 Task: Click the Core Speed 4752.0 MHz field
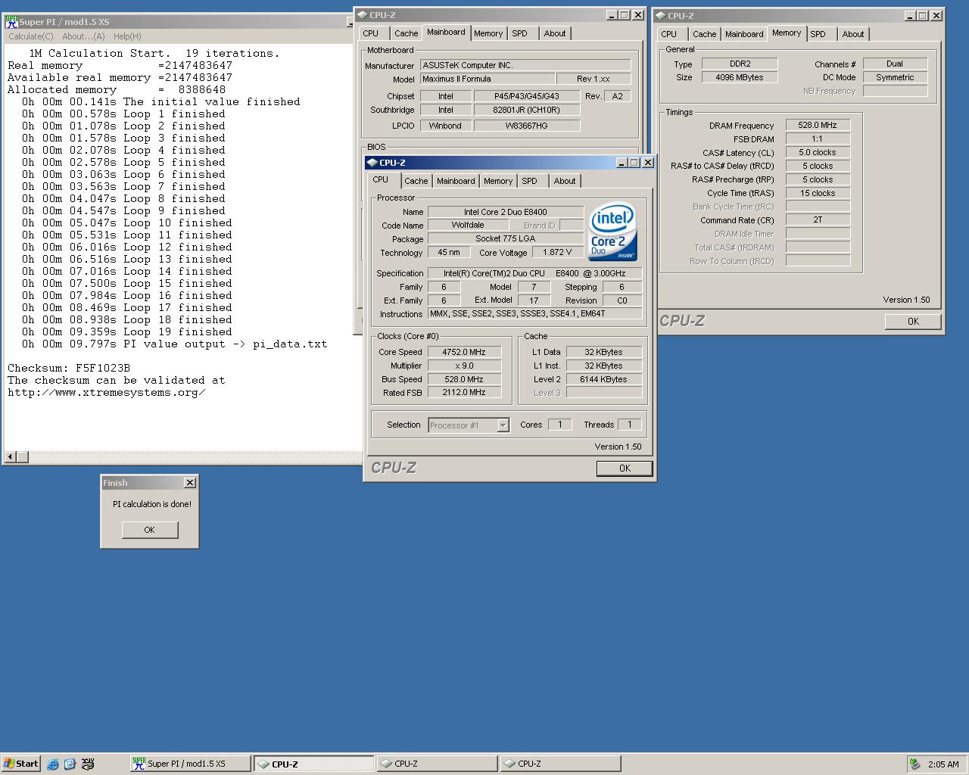coord(464,352)
